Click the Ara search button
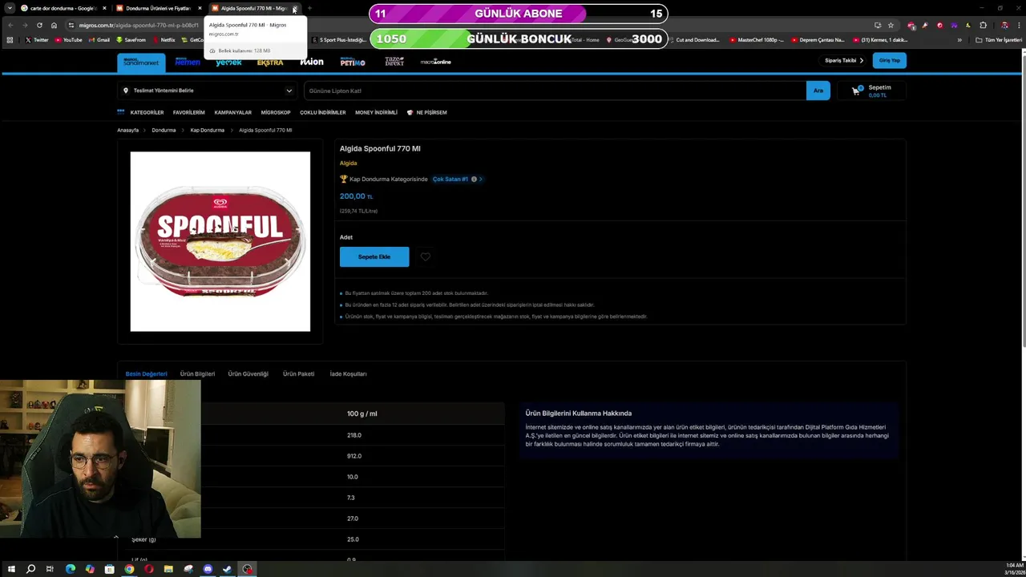Image resolution: width=1026 pixels, height=577 pixels. pos(818,91)
